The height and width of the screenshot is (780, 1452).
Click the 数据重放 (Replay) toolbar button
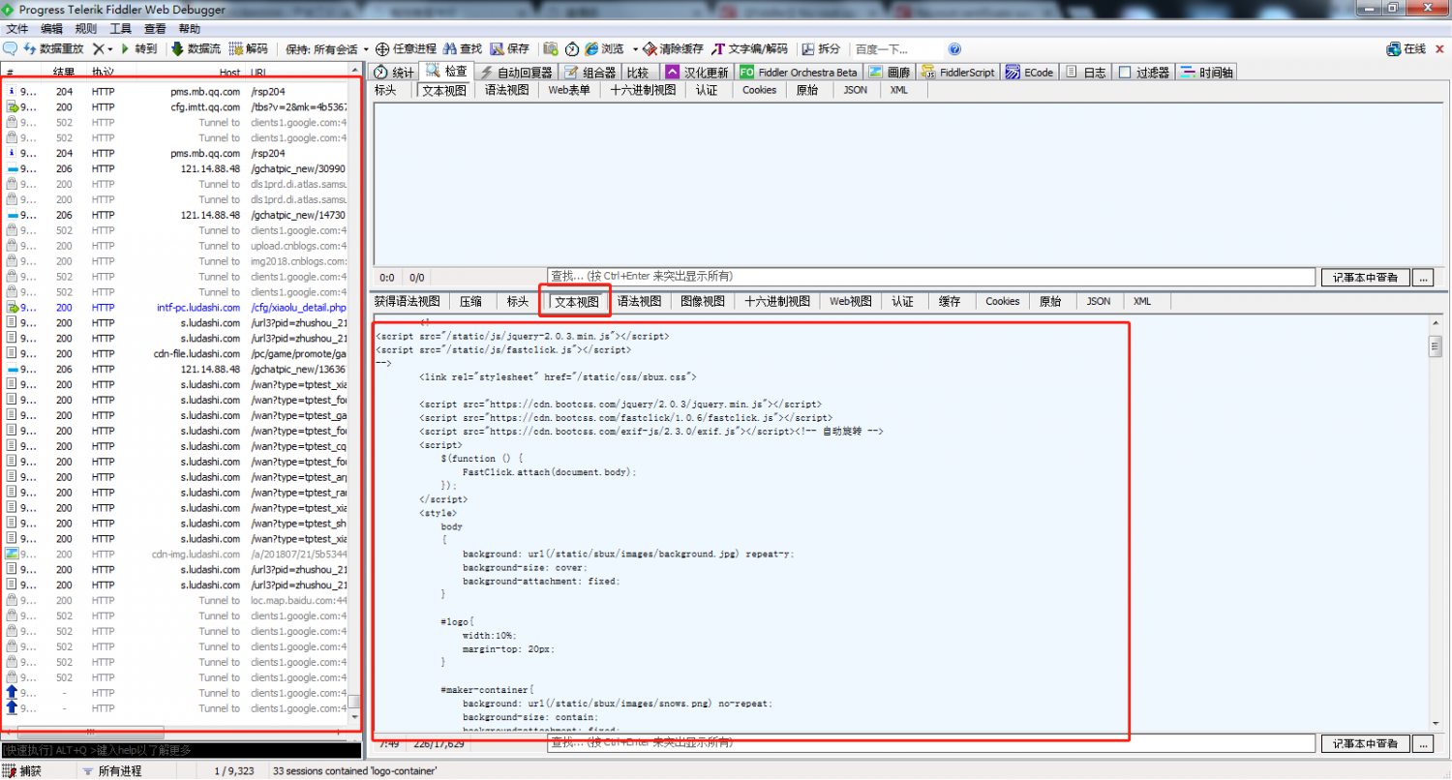click(53, 48)
